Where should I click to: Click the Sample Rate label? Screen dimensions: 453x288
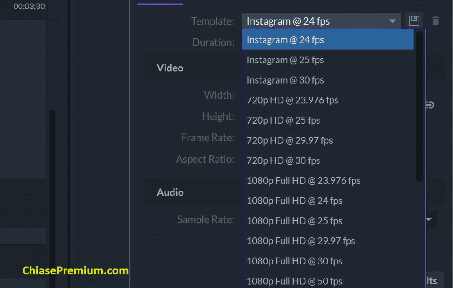206,220
